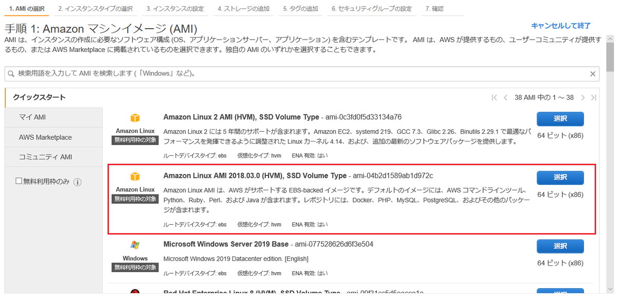Select the AWS Marketplace sidebar tab
Screen dimensions: 618x303
click(x=54, y=137)
